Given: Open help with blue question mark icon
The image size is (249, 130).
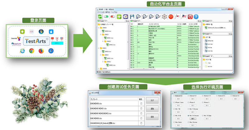Looking at the screenshot, I should (196, 16).
